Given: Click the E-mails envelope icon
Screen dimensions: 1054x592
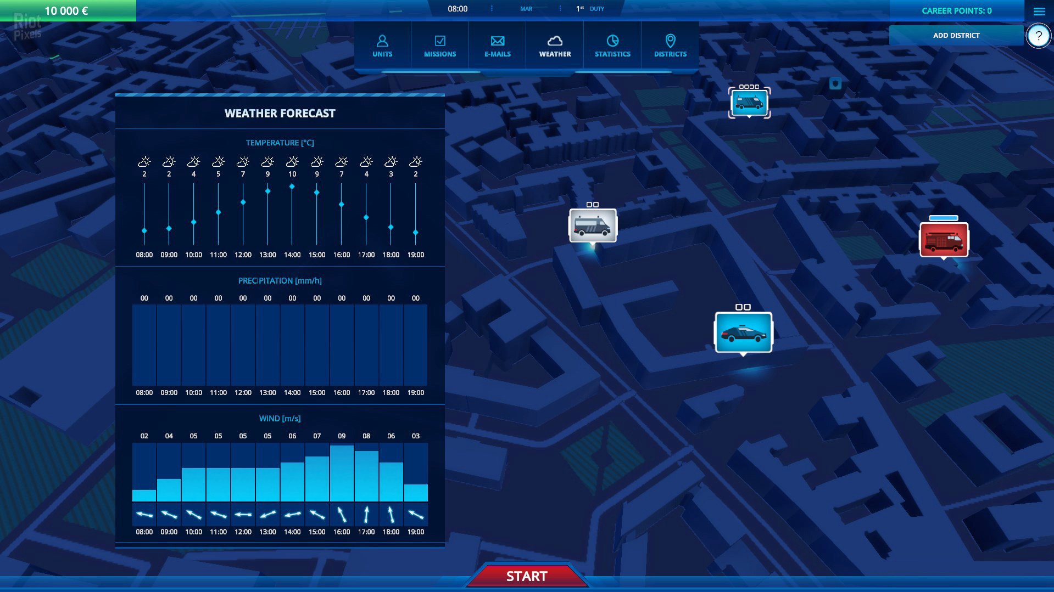Looking at the screenshot, I should tap(497, 40).
